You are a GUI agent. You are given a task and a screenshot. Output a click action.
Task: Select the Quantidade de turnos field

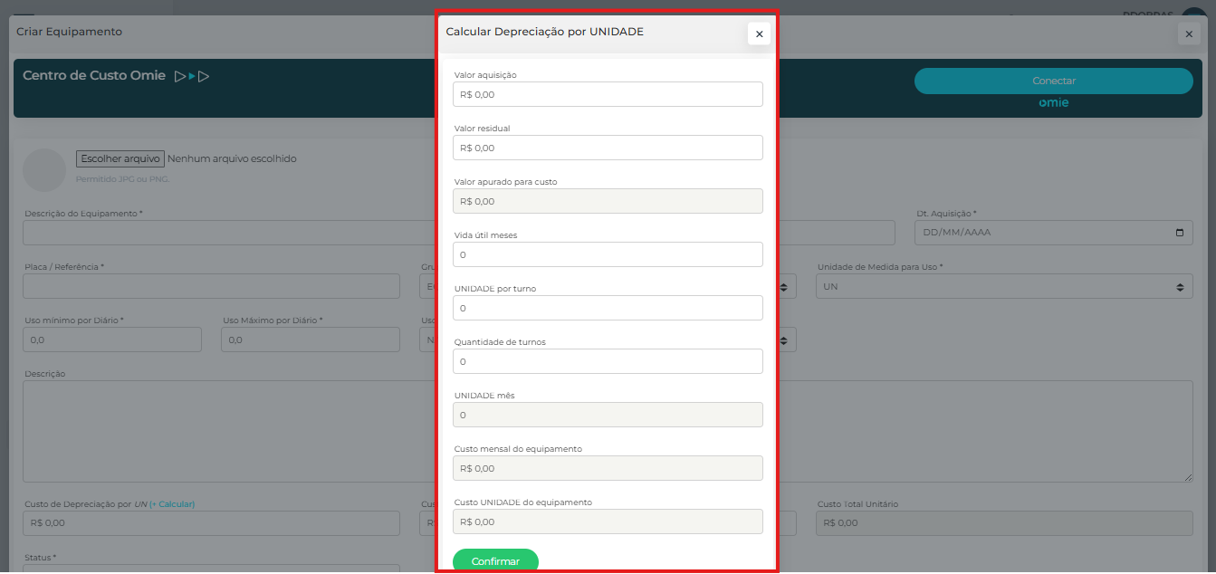point(608,361)
